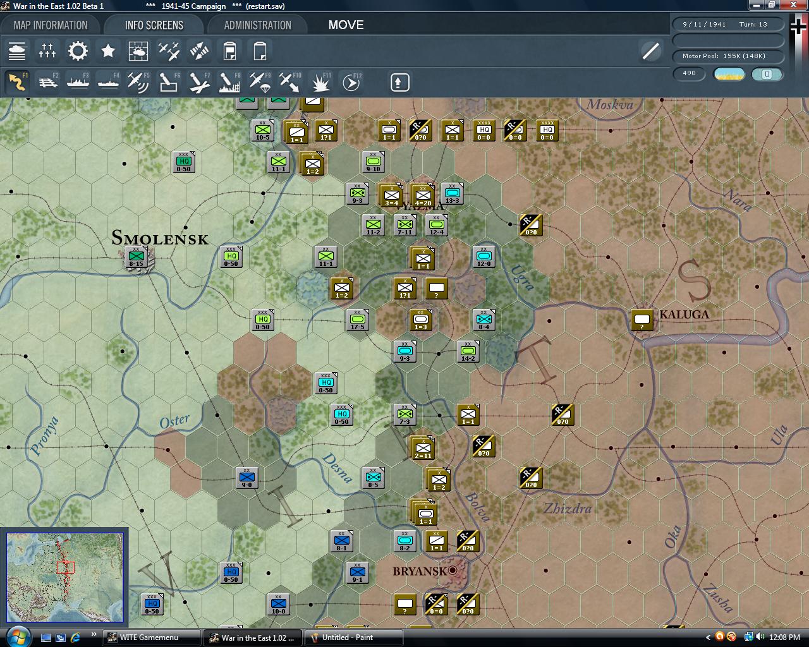The width and height of the screenshot is (809, 647).
Task: Click the reinforcement arrows icon
Action: pos(199,51)
